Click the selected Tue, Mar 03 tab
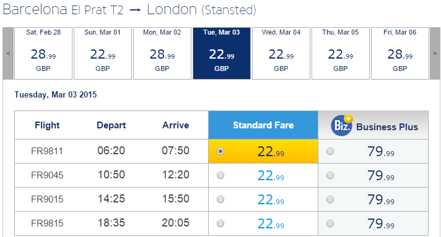The height and width of the screenshot is (237, 441). (222, 53)
